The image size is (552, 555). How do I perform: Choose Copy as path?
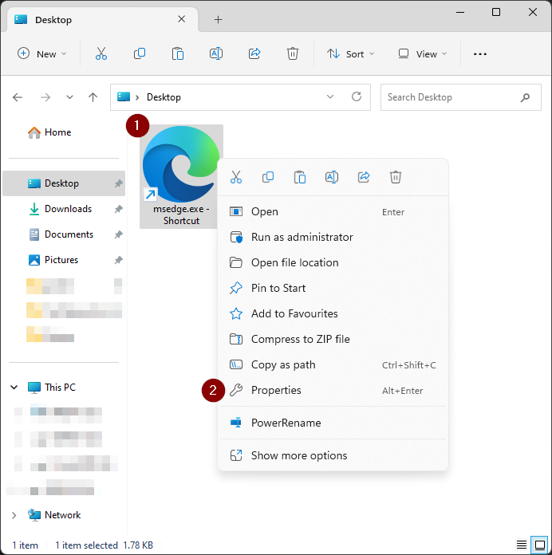pyautogui.click(x=333, y=364)
